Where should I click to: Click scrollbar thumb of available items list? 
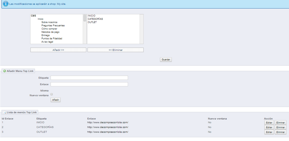pos(85,18)
